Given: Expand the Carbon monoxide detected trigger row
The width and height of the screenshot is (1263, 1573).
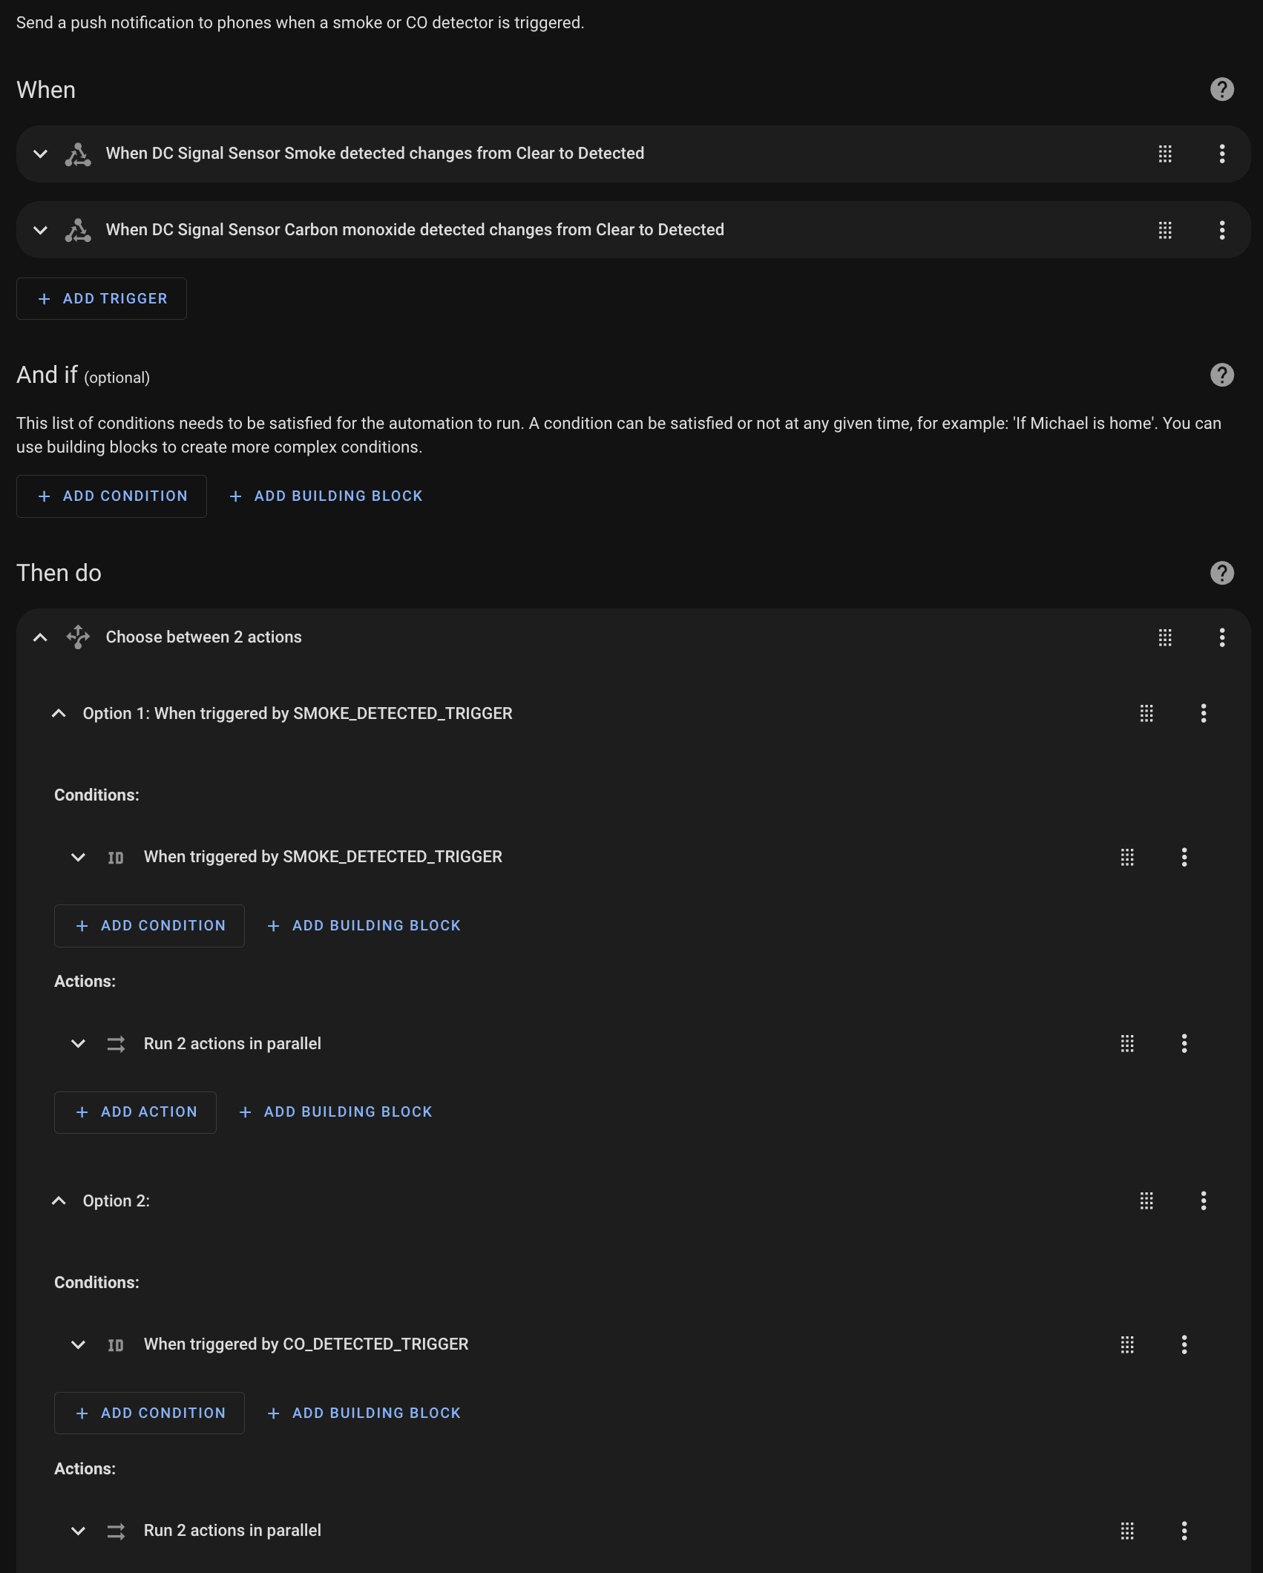Looking at the screenshot, I should click(x=41, y=230).
